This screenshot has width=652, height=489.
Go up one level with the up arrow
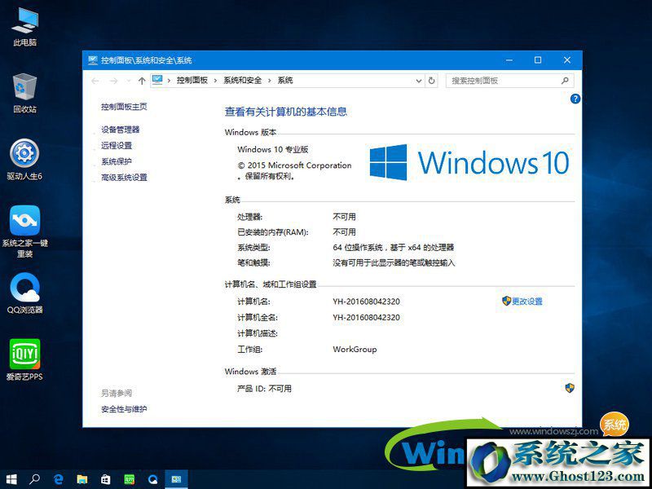142,81
